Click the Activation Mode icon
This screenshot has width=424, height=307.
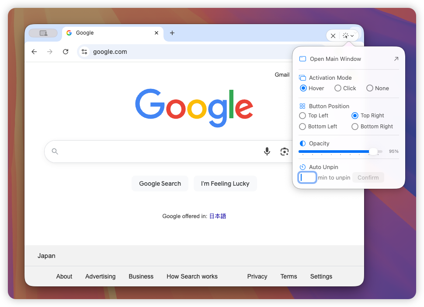302,78
